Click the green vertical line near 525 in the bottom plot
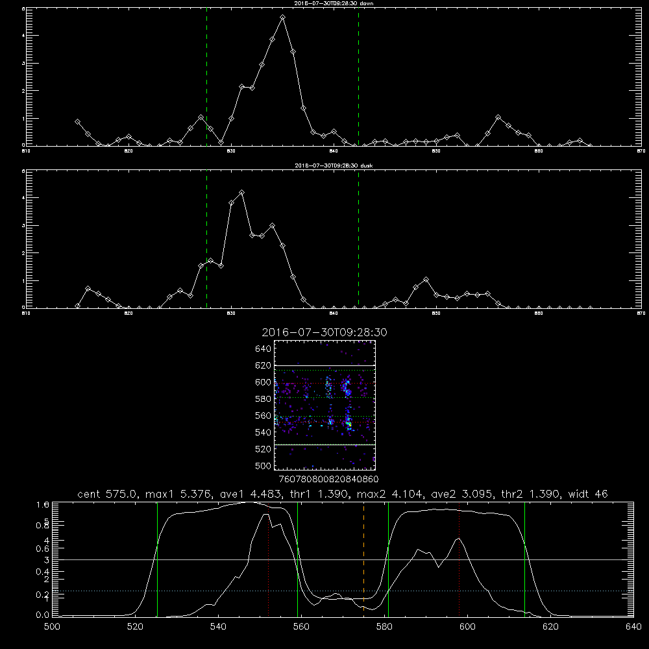Screen dimensions: 649x649 coord(157,559)
